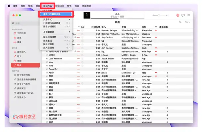Select the Berliner Philharm... artist cell
This screenshot has height=132, width=202.
tap(110, 34)
